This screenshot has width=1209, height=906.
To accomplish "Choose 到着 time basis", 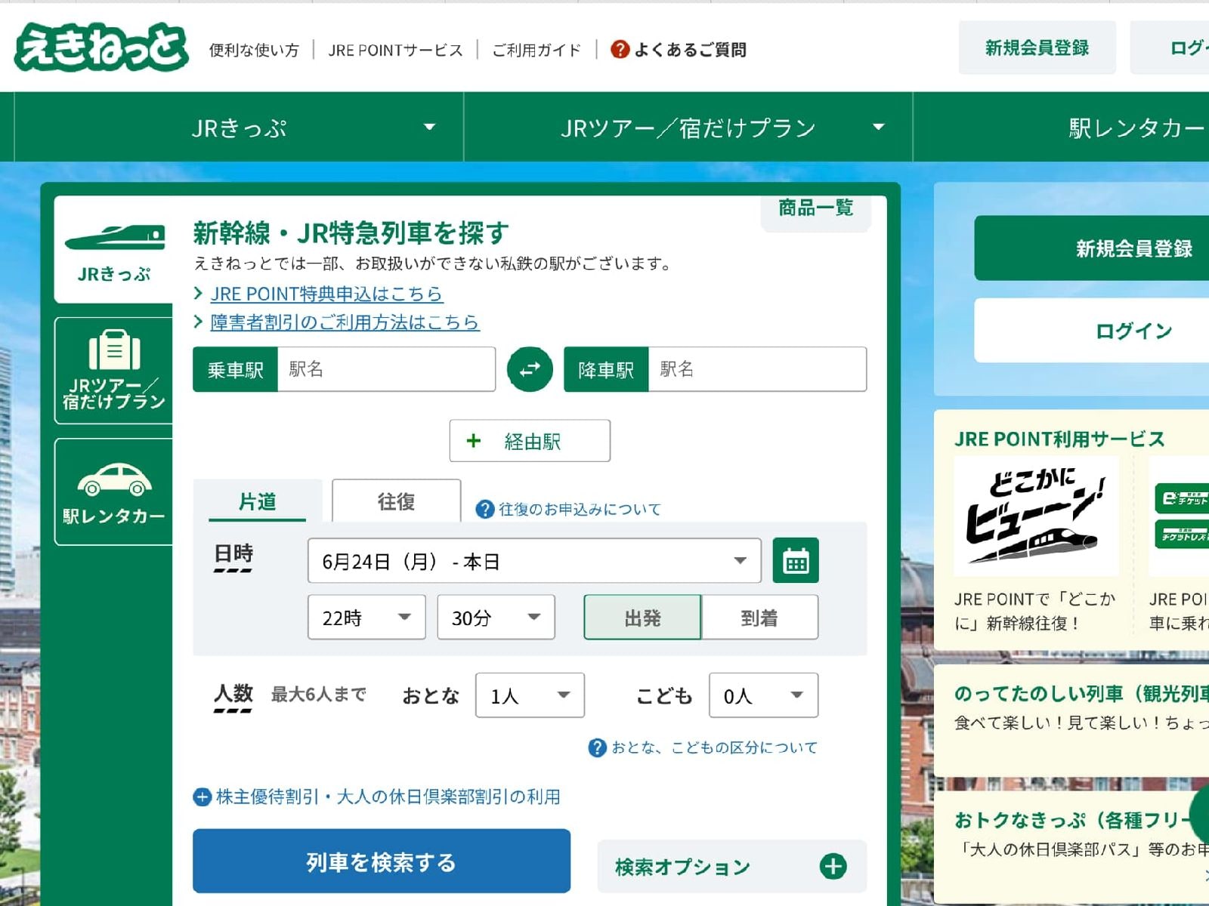I will pos(759,618).
